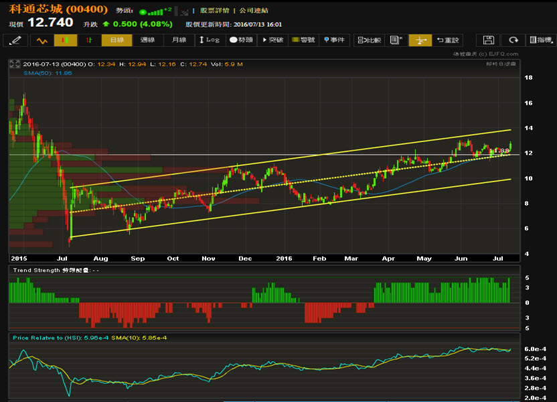
Task: Select the weekly 週線 timeframe
Action: pos(147,40)
